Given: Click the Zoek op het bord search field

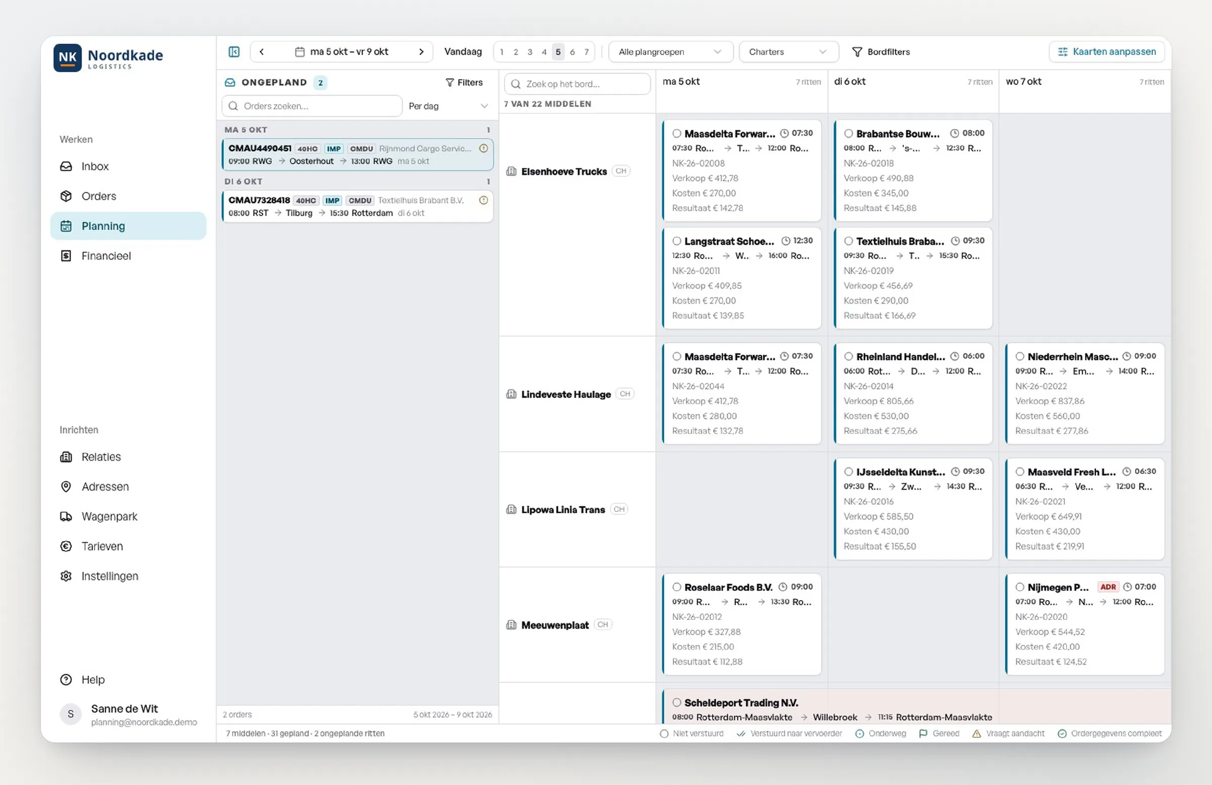Looking at the screenshot, I should [x=578, y=84].
